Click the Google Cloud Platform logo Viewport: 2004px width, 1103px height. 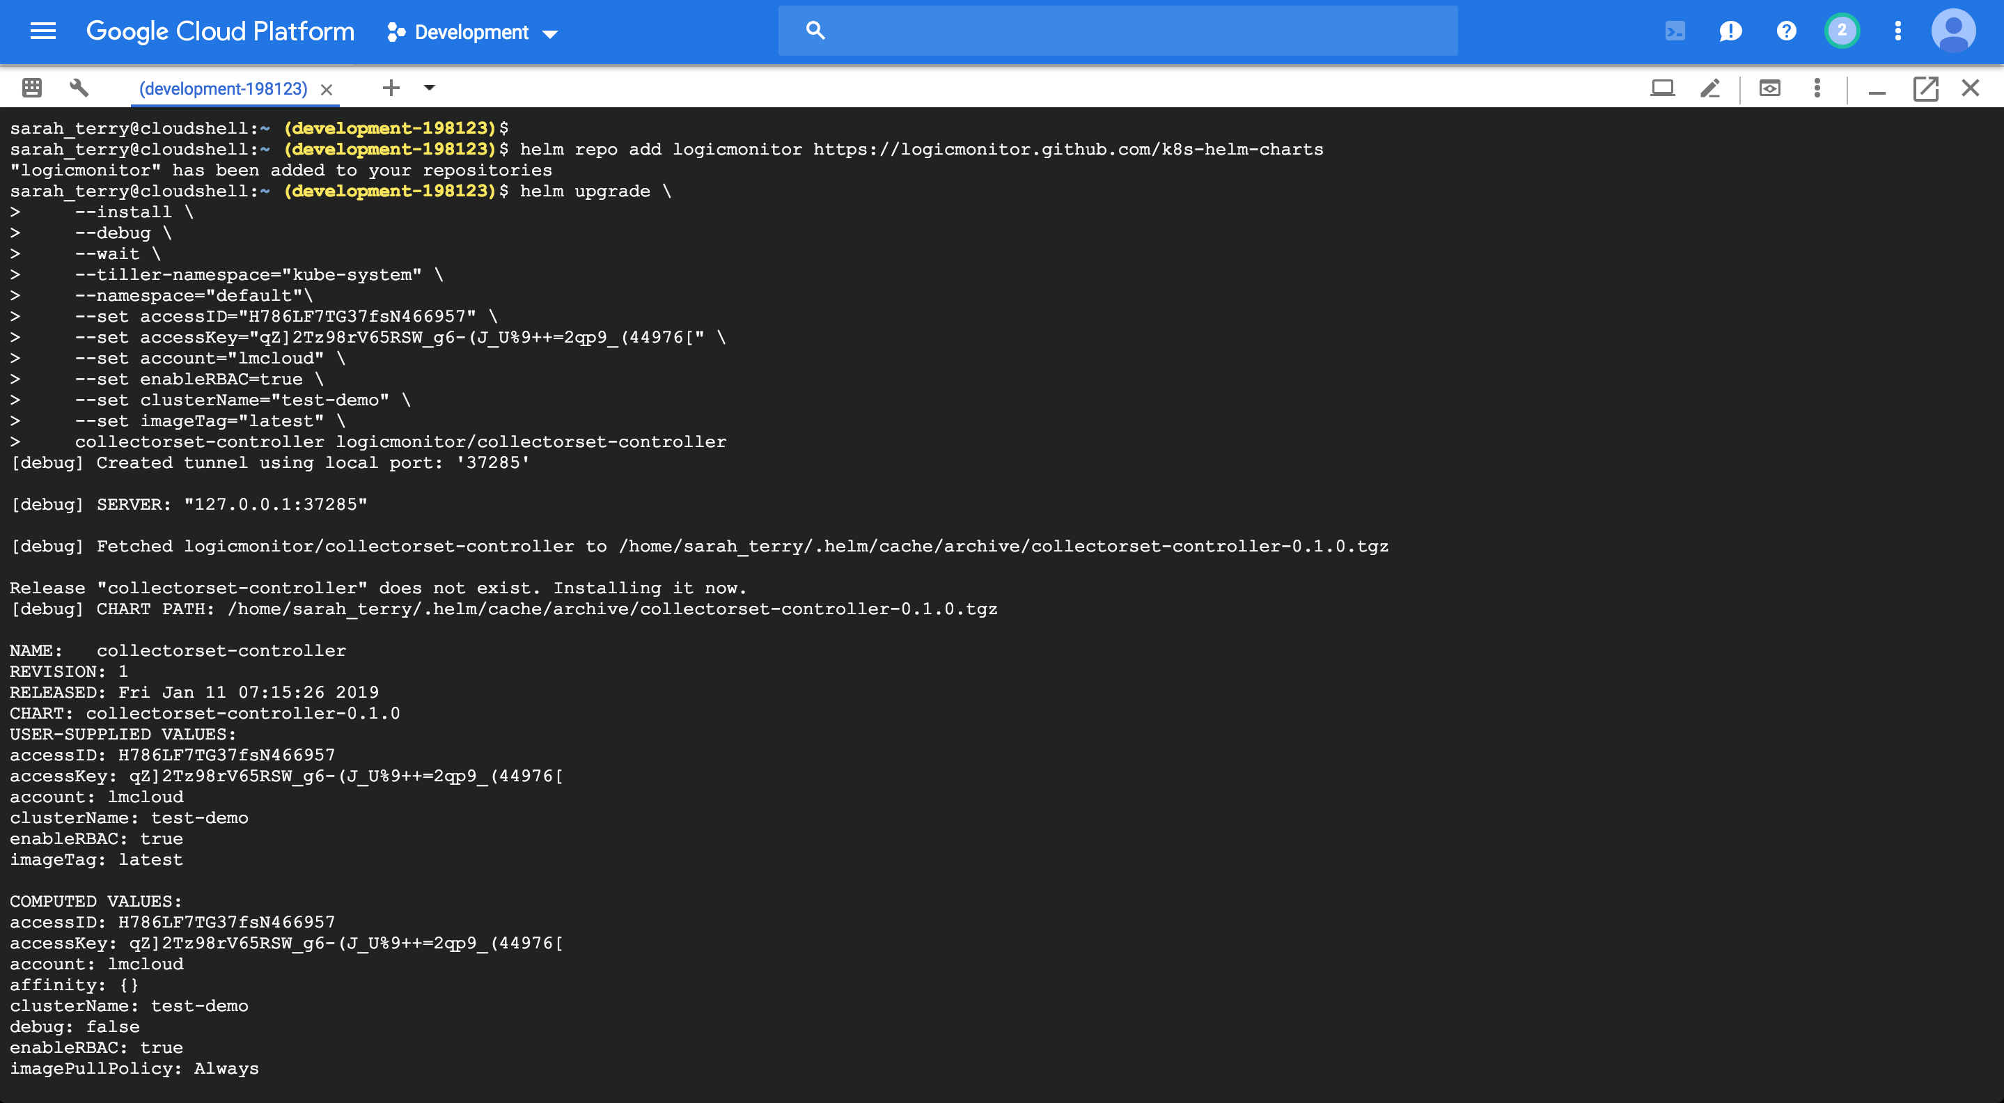[x=220, y=31]
